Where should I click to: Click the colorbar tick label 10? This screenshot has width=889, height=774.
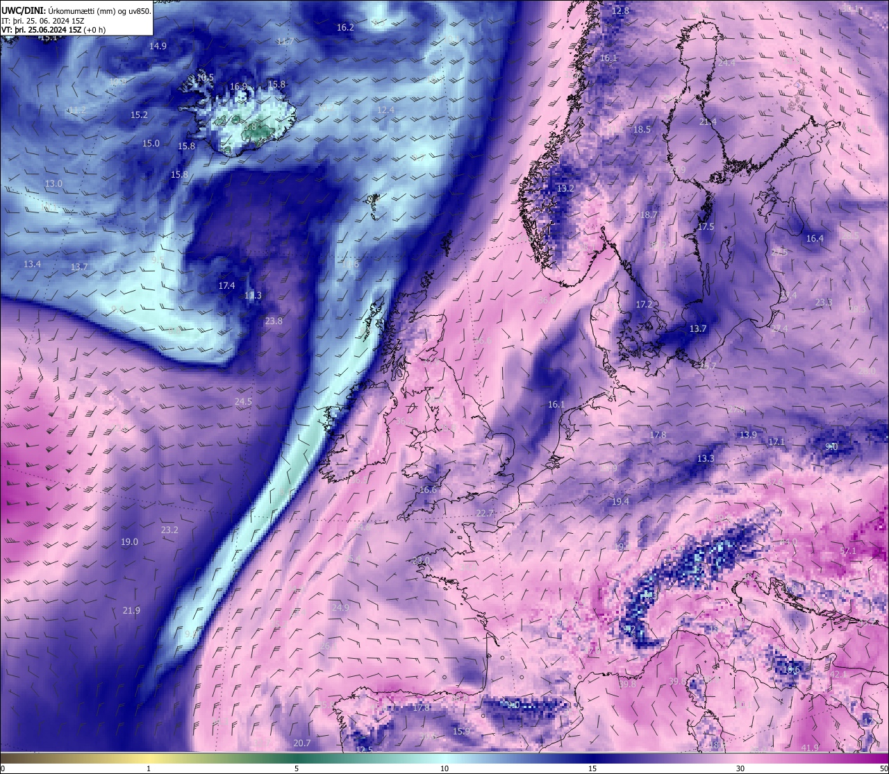(444, 768)
